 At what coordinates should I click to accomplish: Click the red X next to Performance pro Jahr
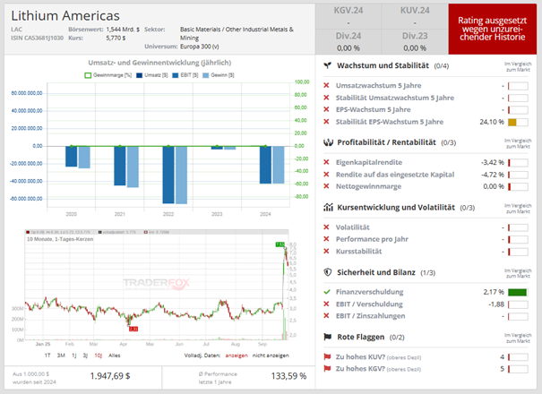pos(326,239)
